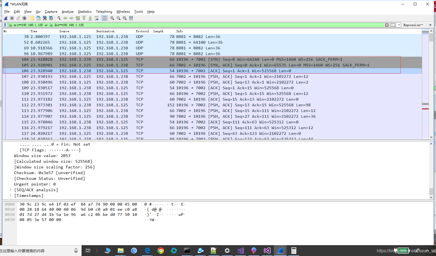Zoom in on packet list text
The width and height of the screenshot is (436, 256).
pos(112,18)
